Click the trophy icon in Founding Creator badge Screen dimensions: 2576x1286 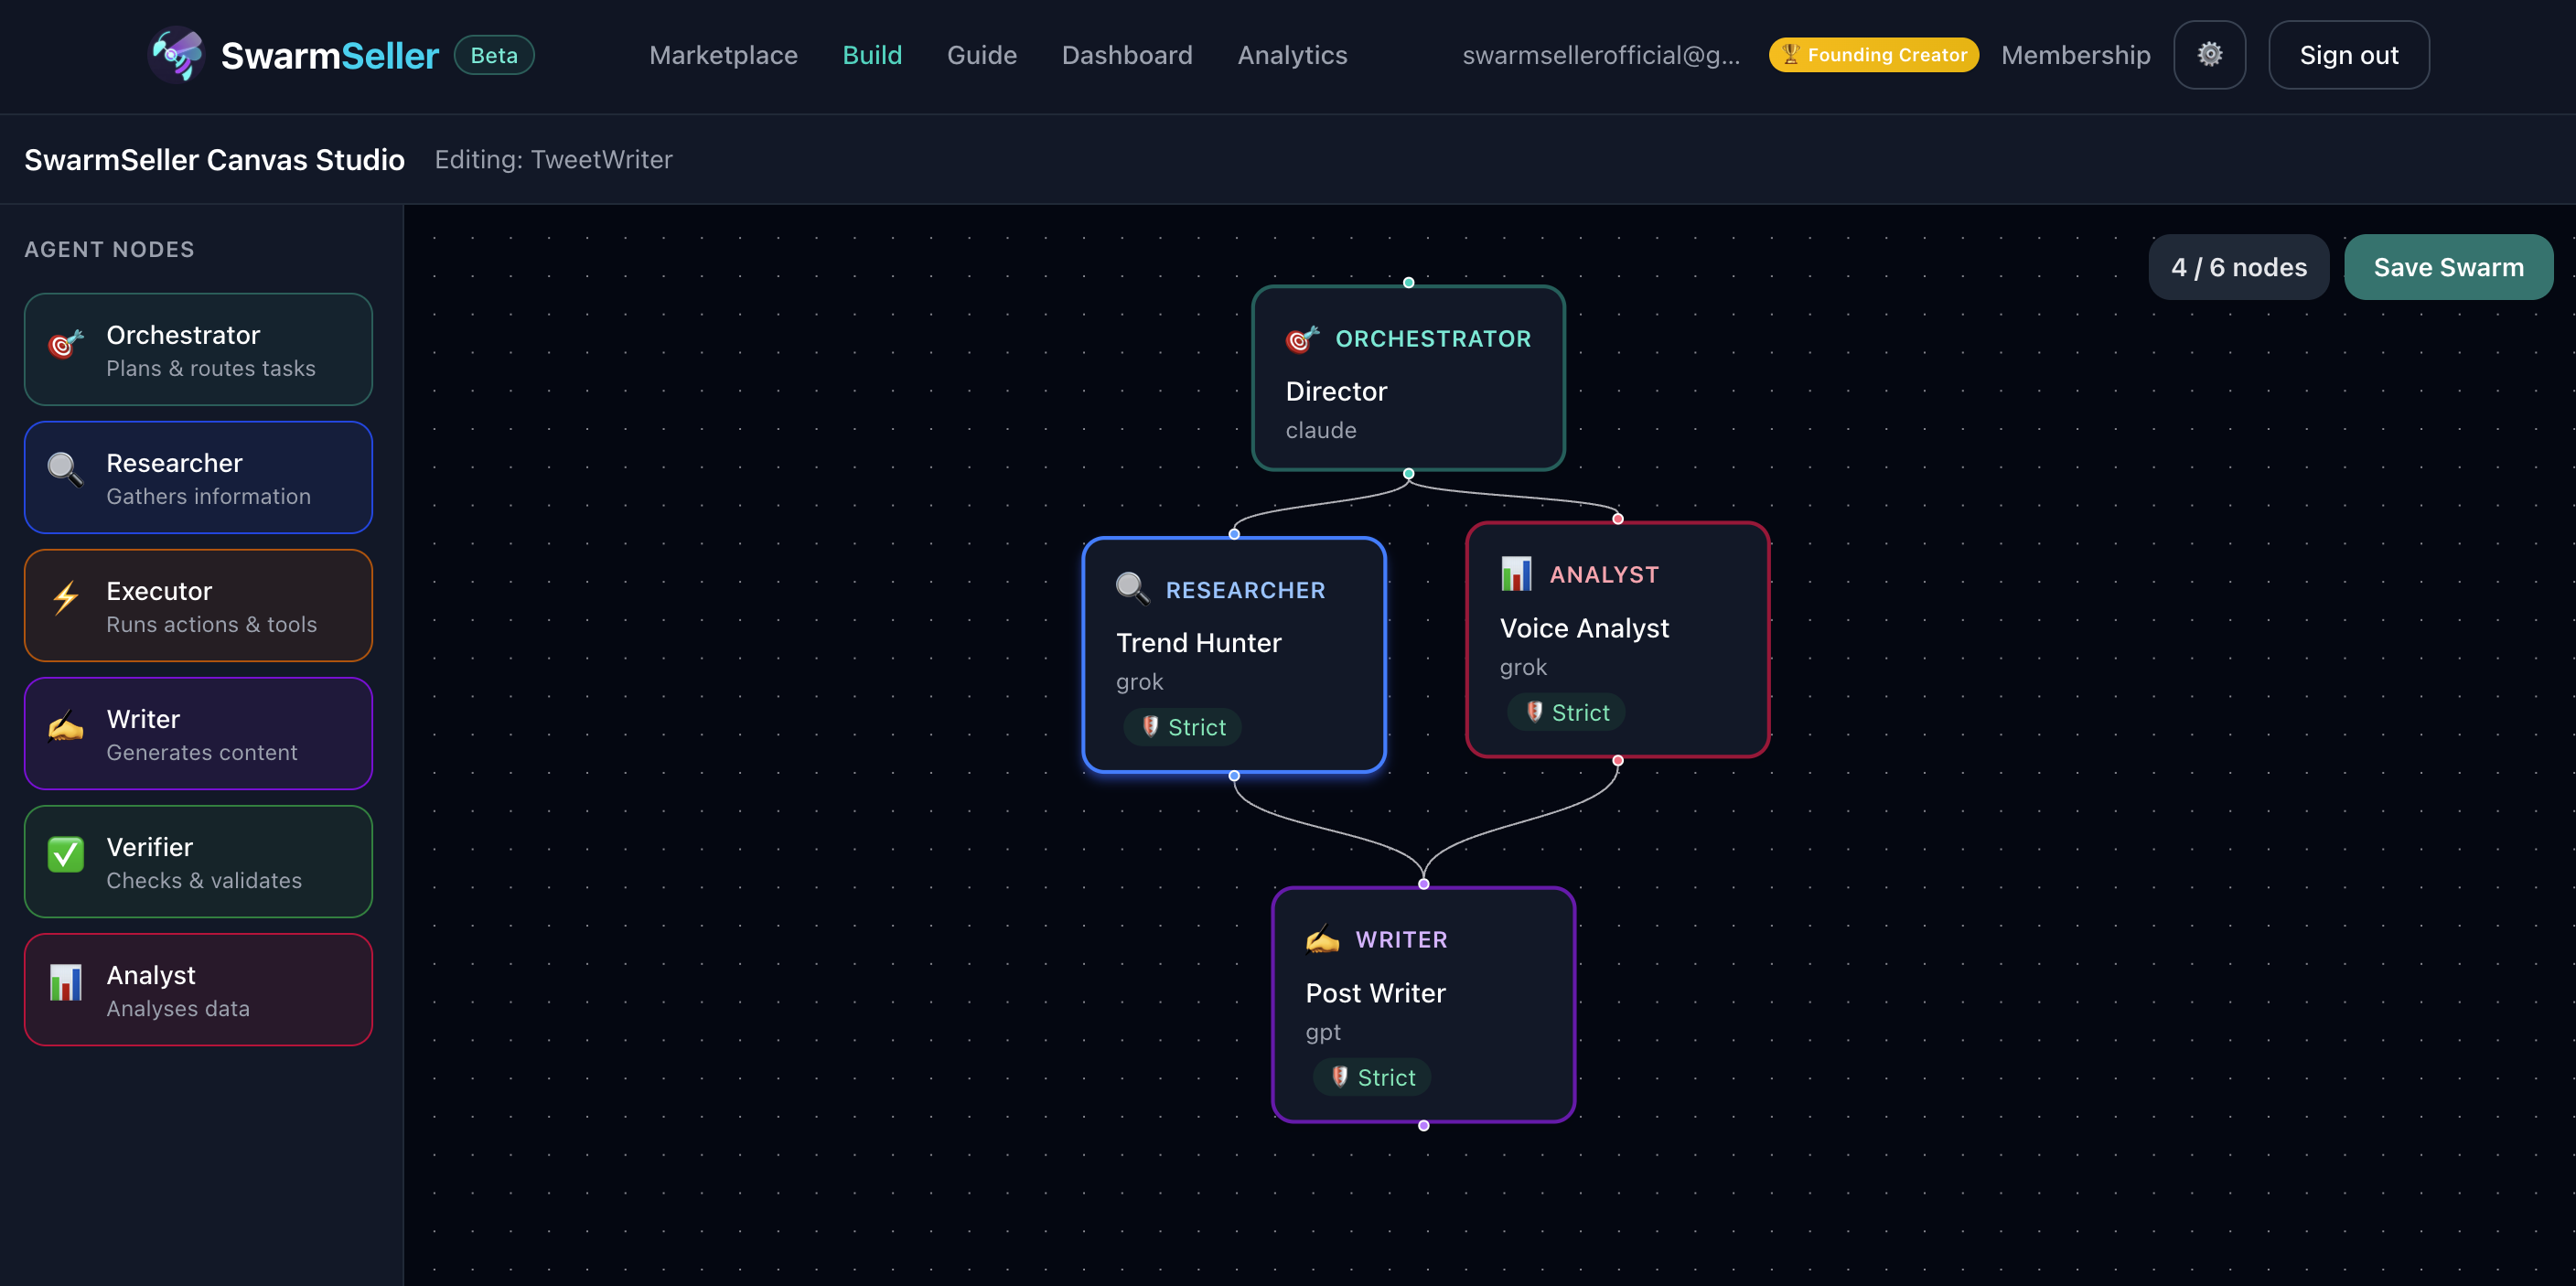1791,55
